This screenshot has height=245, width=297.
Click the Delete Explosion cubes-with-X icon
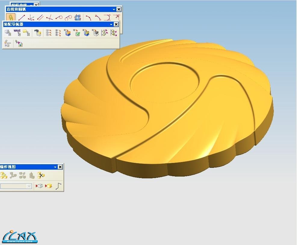point(41,175)
